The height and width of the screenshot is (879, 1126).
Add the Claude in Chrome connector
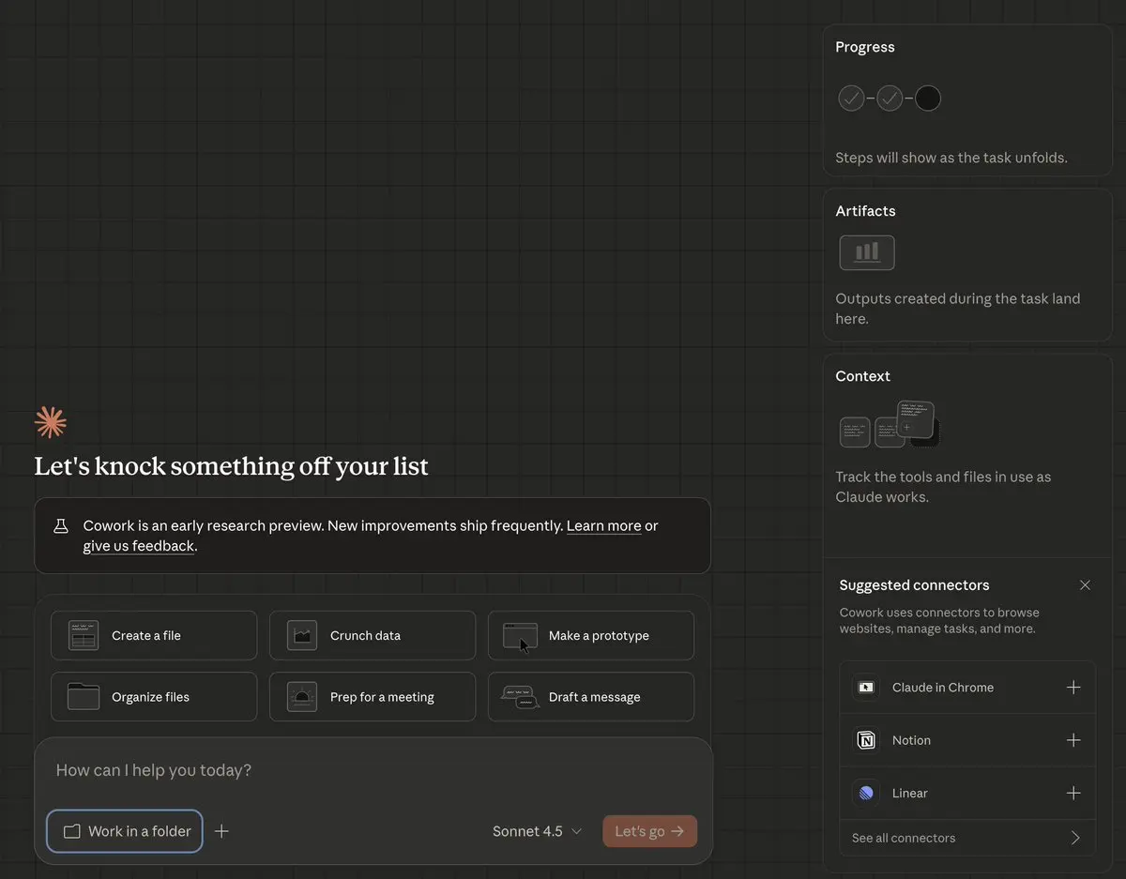click(x=1073, y=688)
